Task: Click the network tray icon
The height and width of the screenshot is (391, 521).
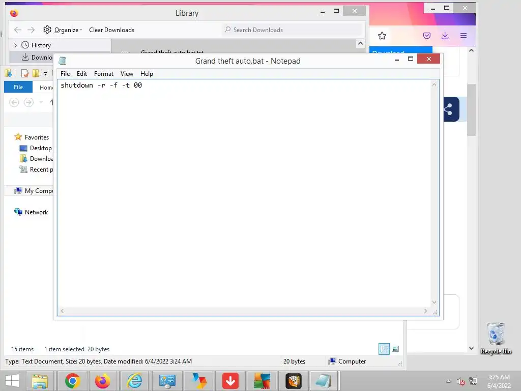Action: (473, 381)
